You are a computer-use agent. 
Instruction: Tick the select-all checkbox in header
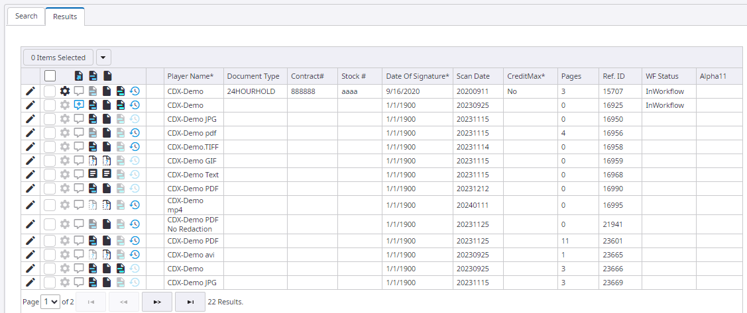point(50,76)
